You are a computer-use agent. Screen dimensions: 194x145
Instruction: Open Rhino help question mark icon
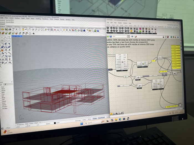click(x=98, y=31)
